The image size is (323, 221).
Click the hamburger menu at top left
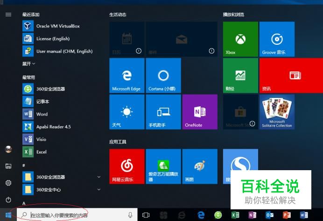[x=8, y=14]
